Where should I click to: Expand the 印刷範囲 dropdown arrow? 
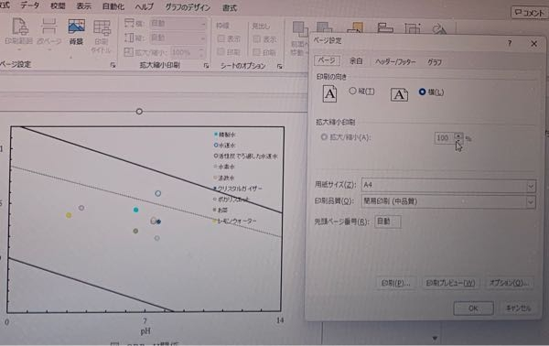pos(19,49)
